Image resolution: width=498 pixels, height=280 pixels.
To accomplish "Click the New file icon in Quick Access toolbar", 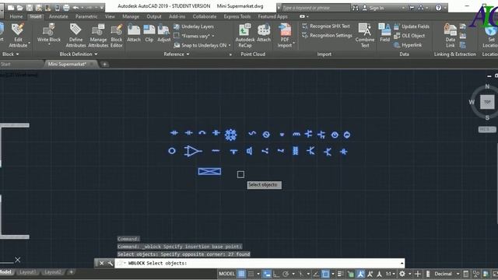I will (x=10, y=7).
